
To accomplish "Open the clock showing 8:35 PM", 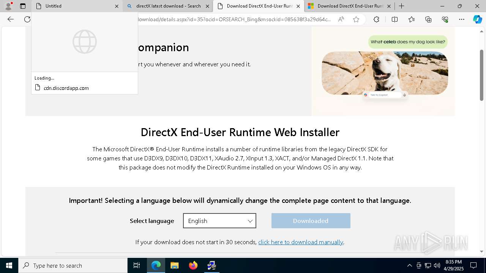I will pyautogui.click(x=453, y=265).
